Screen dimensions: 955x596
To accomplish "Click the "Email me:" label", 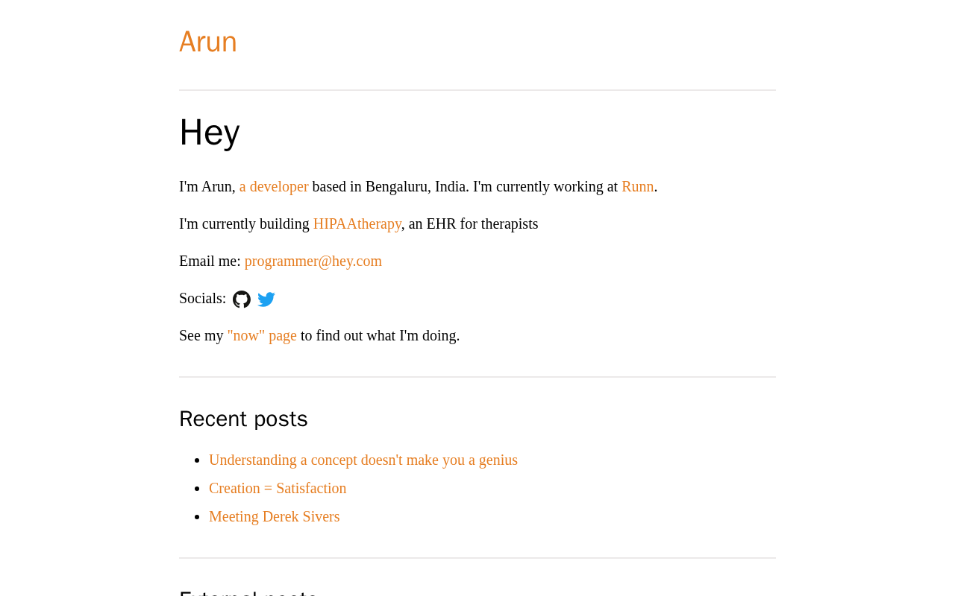I will pyautogui.click(x=210, y=261).
